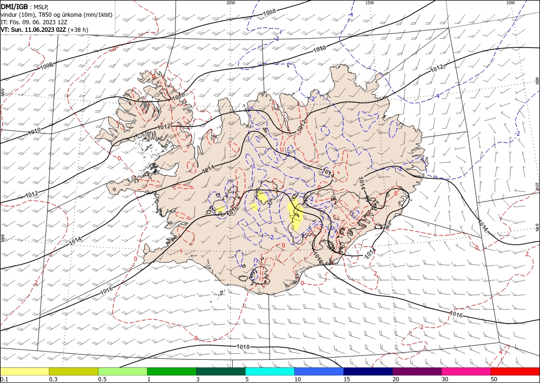Click the legend value '15'
Image resolution: width=540 pixels, height=383 pixels.
coord(347,379)
